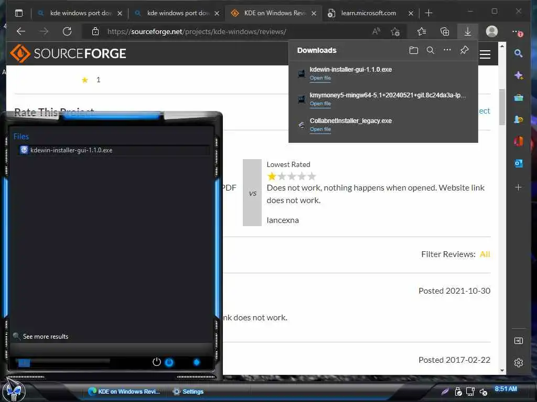
Task: Reload the SourceForge page
Action: [67, 31]
